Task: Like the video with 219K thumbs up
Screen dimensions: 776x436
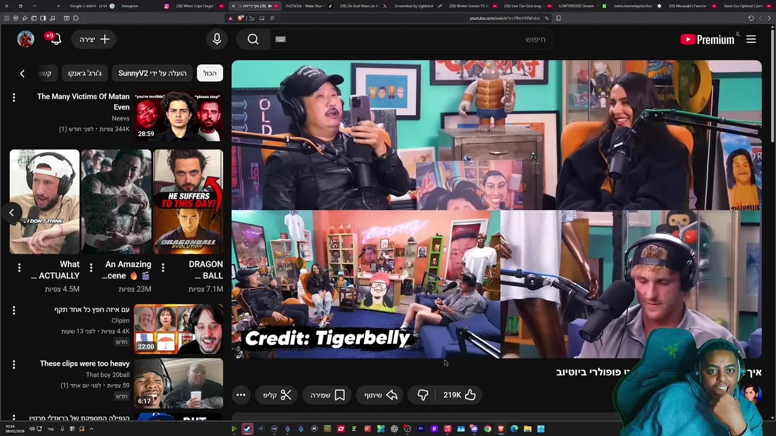Action: pos(459,395)
